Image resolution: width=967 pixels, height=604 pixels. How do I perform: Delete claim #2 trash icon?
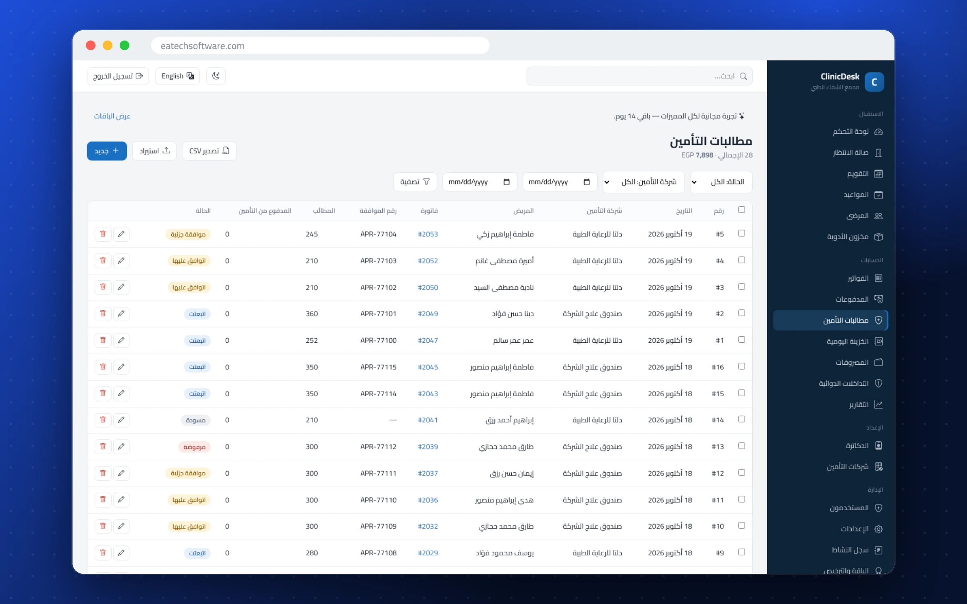point(103,314)
